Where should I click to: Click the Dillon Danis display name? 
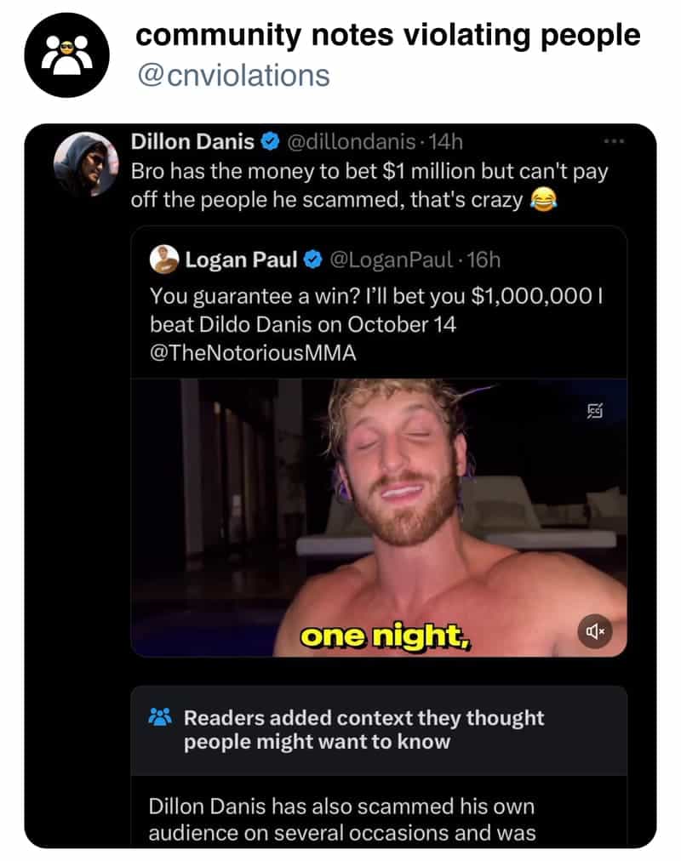[x=192, y=142]
